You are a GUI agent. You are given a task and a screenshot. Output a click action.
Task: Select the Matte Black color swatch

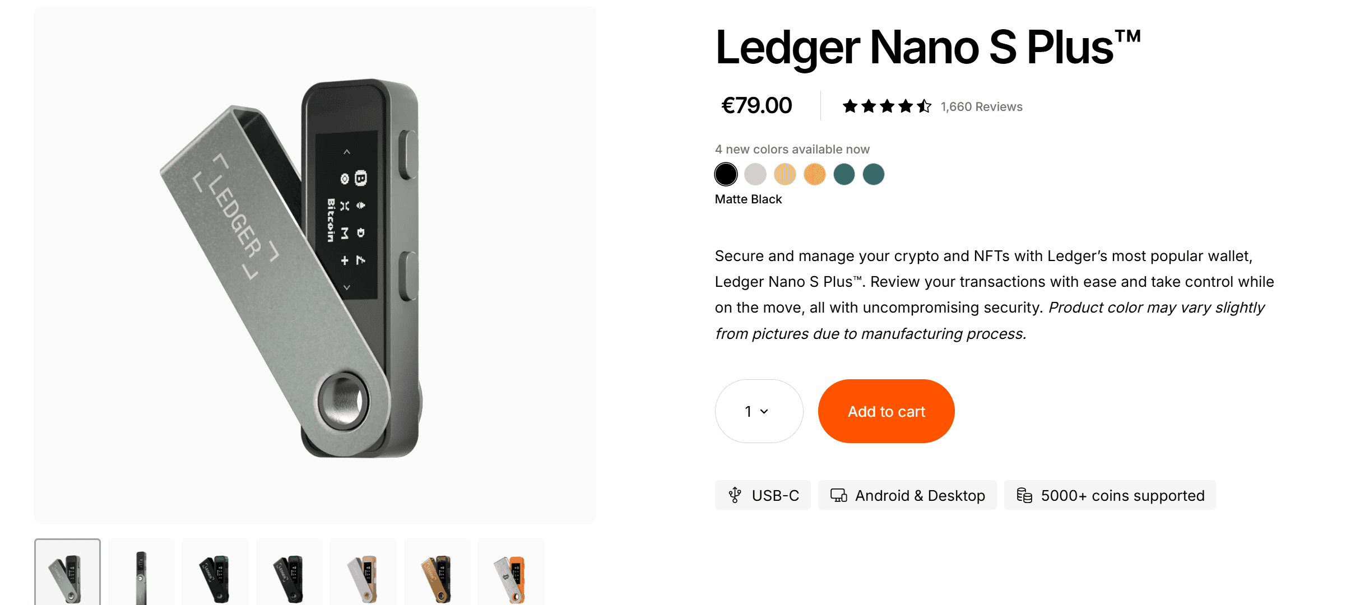click(726, 174)
